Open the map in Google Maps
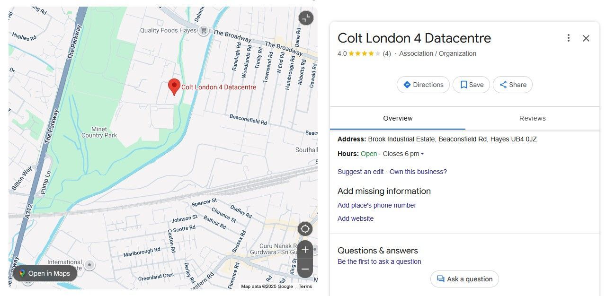606x296 pixels. [45, 273]
